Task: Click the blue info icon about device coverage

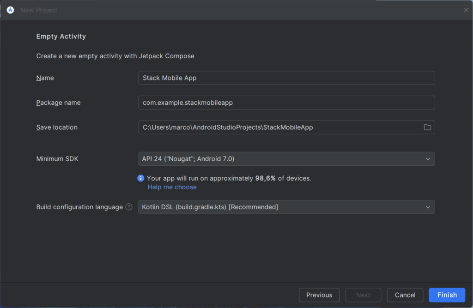Action: (140, 178)
